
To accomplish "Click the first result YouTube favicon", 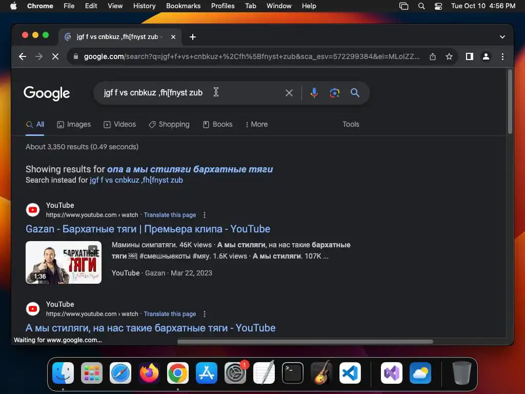I will click(33, 210).
